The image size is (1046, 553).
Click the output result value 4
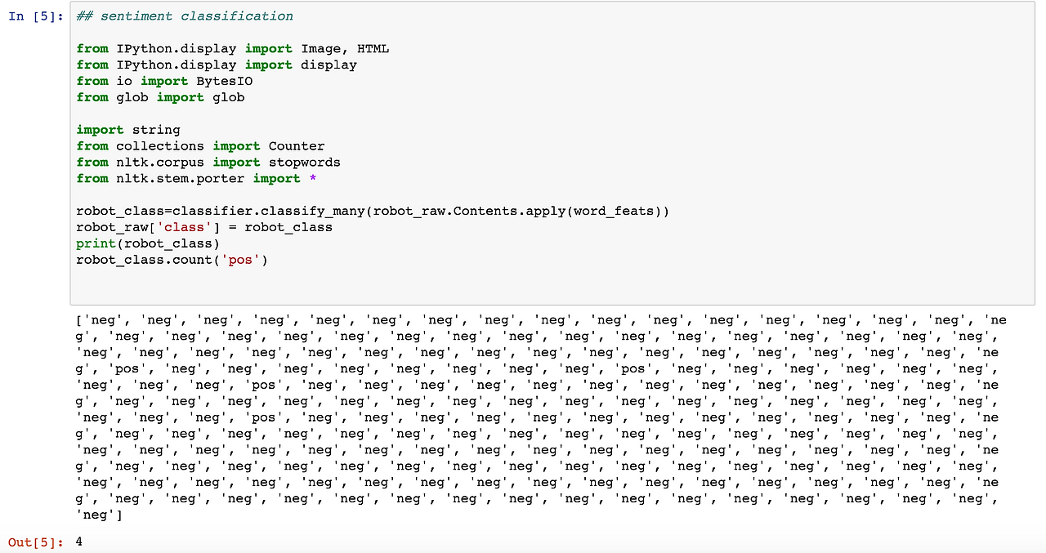(x=78, y=542)
